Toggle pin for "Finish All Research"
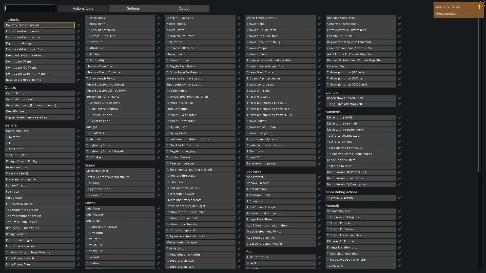The image size is (486, 273). pyautogui.click(x=78, y=204)
